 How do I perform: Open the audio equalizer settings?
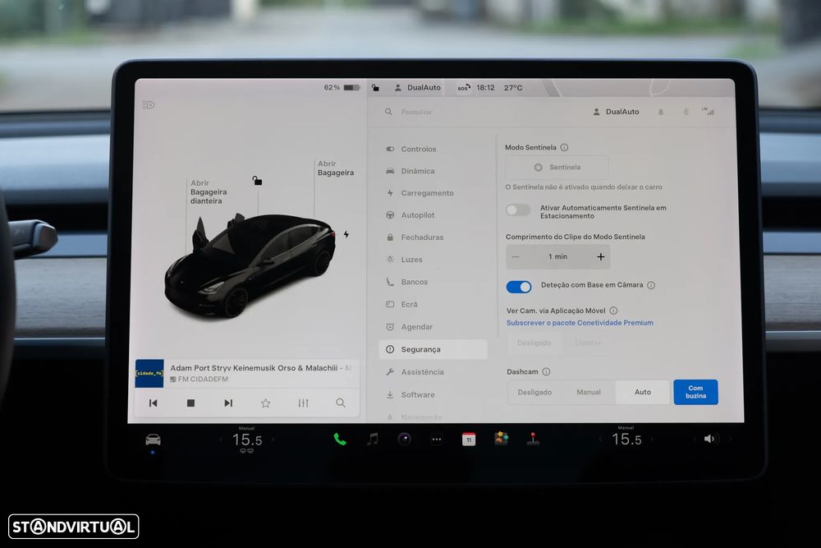(303, 403)
